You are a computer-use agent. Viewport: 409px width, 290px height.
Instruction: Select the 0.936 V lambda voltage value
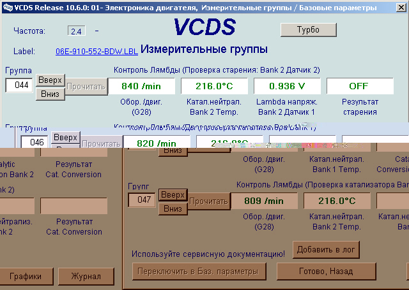pyautogui.click(x=287, y=86)
